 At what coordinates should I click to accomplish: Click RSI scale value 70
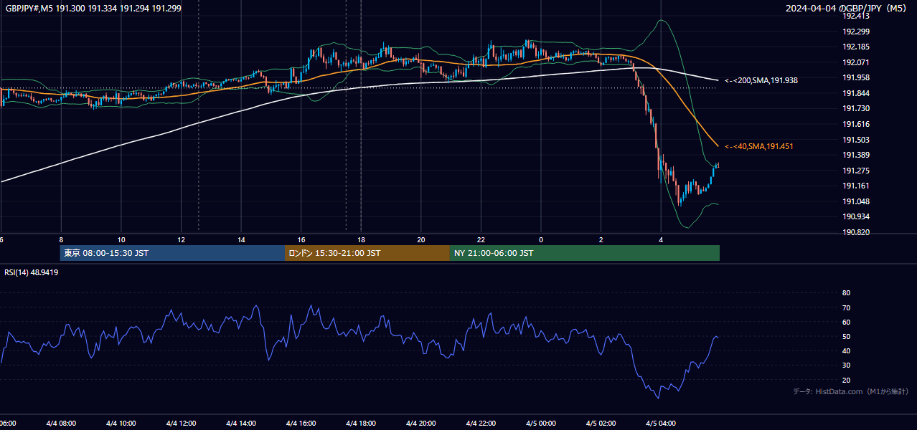pyautogui.click(x=846, y=307)
